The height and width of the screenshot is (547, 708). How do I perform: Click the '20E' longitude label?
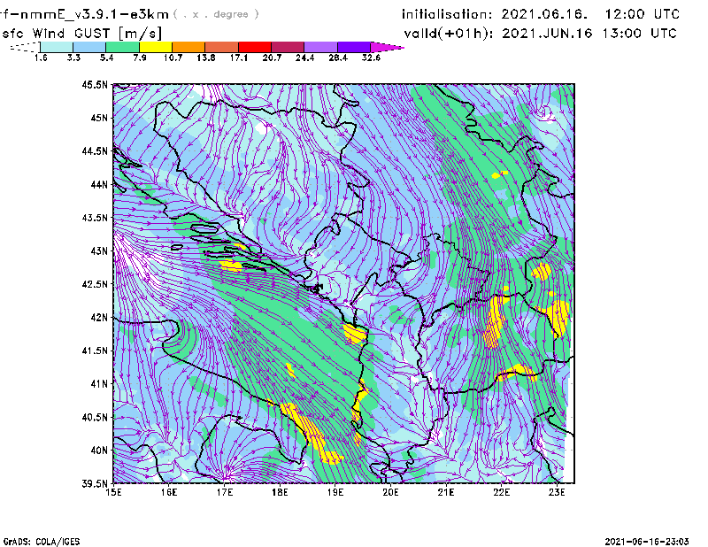(x=390, y=492)
